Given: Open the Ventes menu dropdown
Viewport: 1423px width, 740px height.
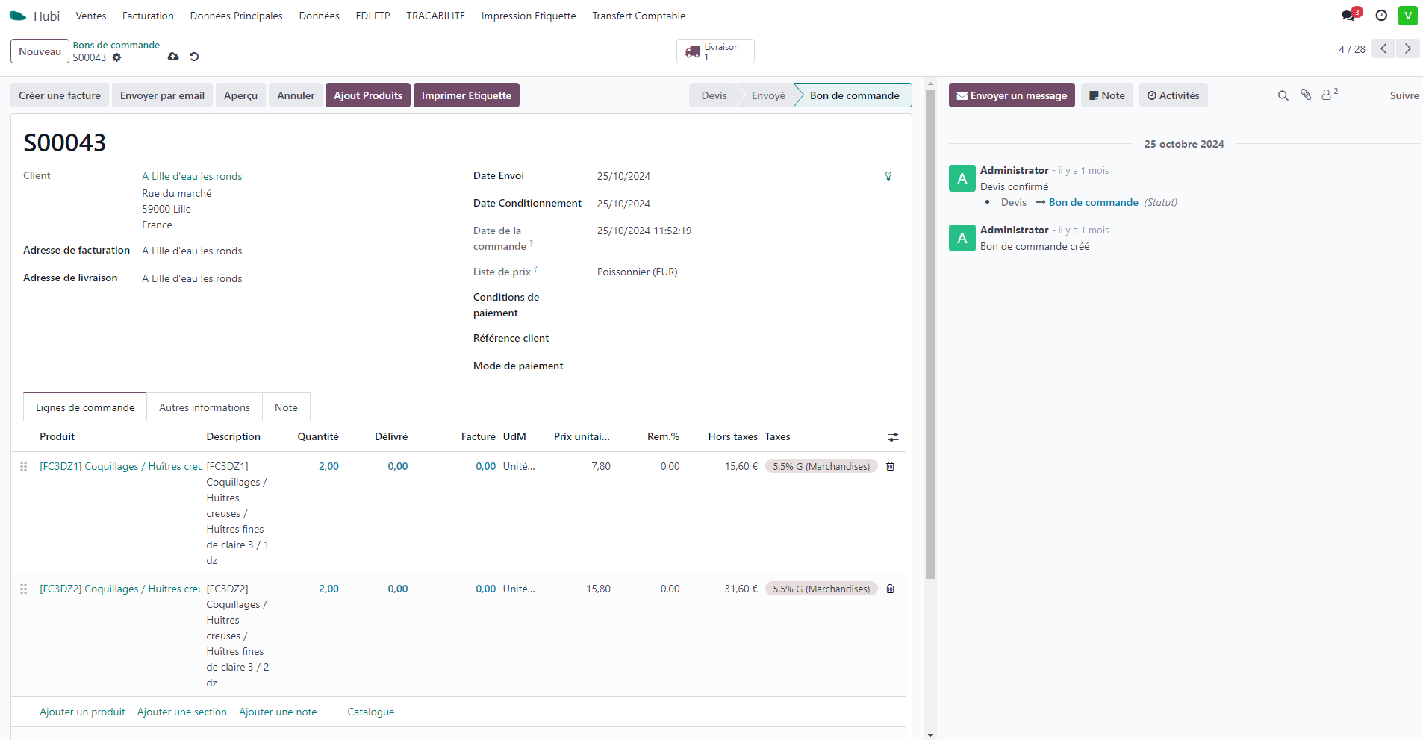Looking at the screenshot, I should click(x=90, y=16).
